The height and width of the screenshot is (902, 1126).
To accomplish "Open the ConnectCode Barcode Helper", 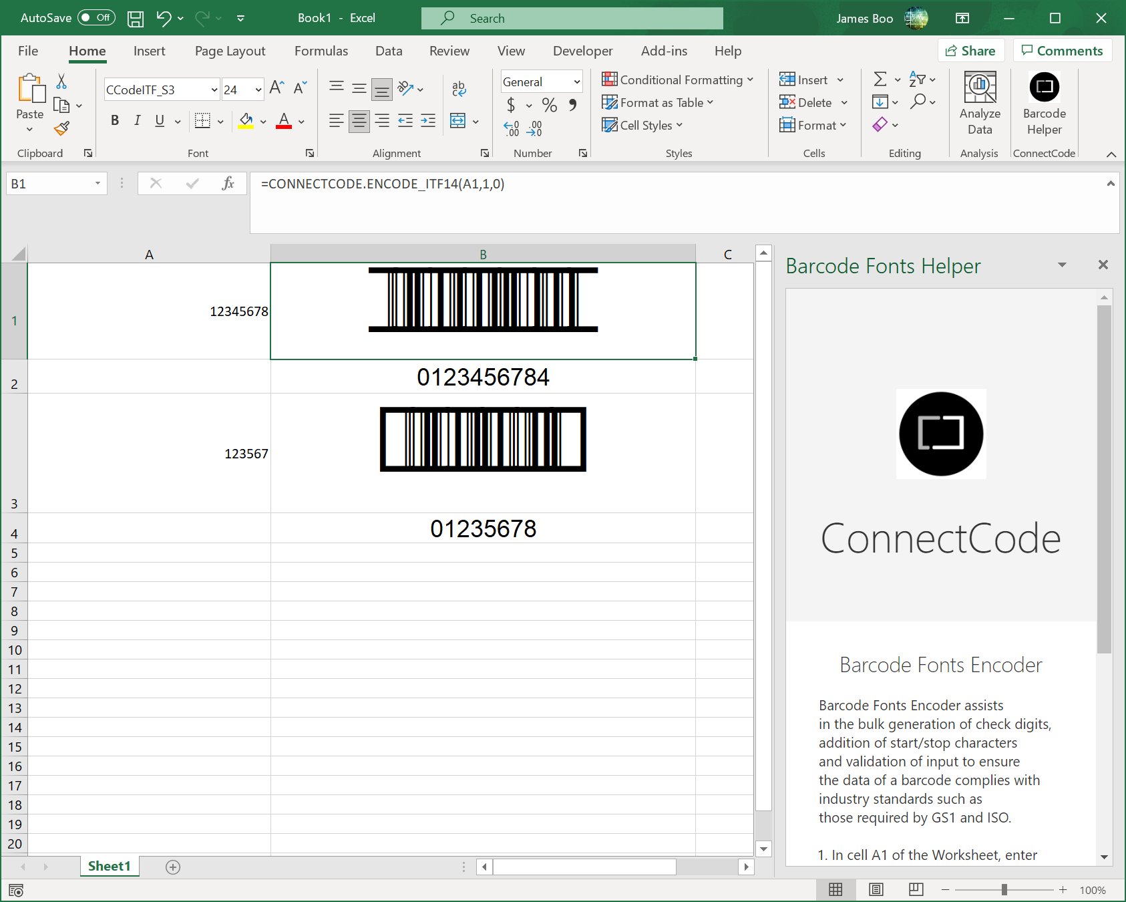I will (x=1045, y=104).
